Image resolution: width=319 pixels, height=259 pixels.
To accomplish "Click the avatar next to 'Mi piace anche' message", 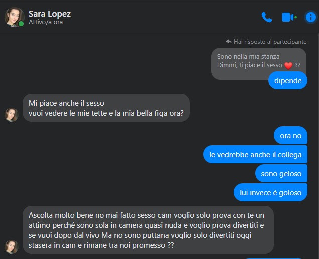I will click(x=12, y=115).
